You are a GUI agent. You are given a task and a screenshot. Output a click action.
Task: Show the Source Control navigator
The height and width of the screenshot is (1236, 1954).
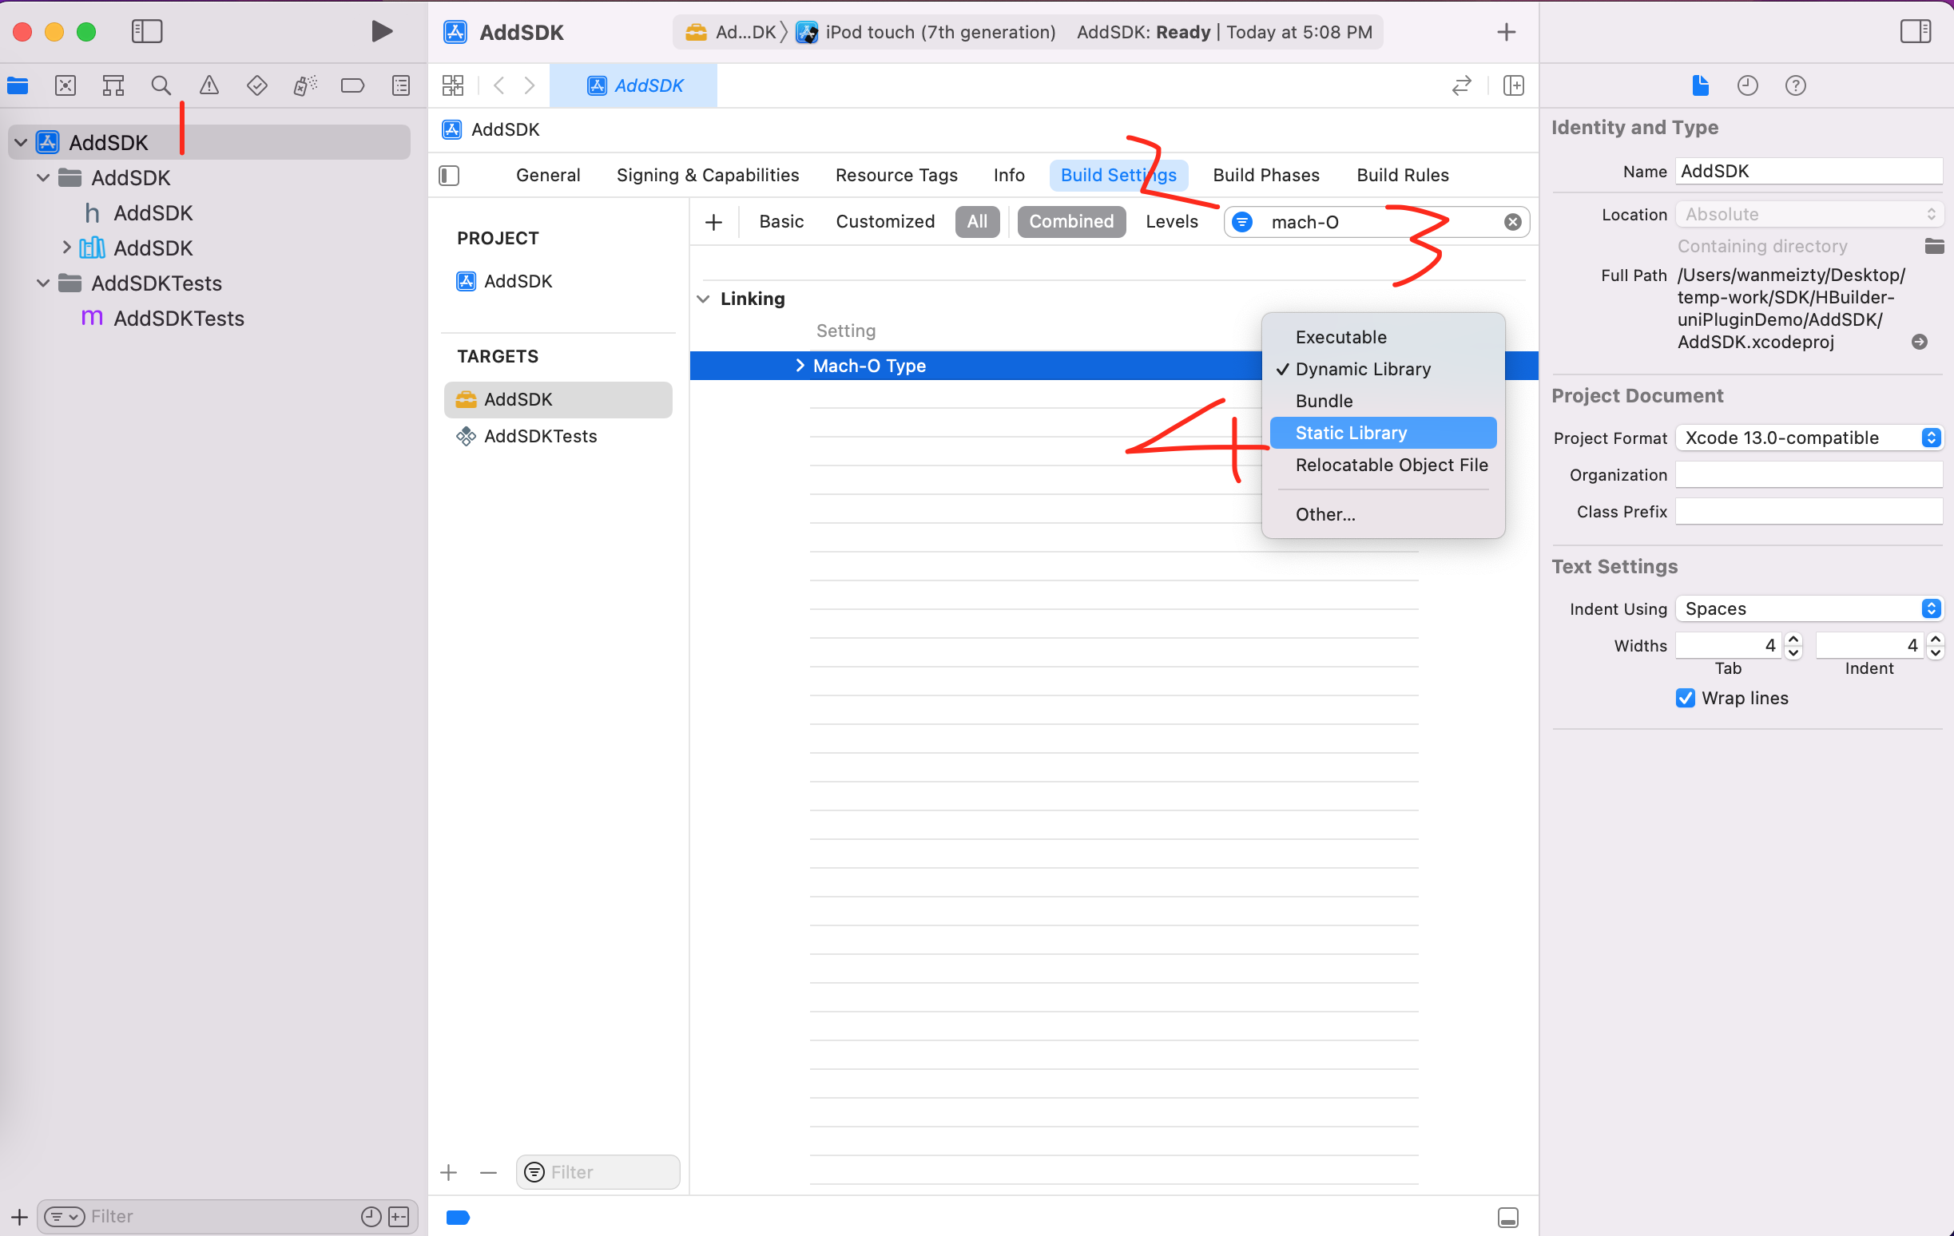(x=65, y=85)
